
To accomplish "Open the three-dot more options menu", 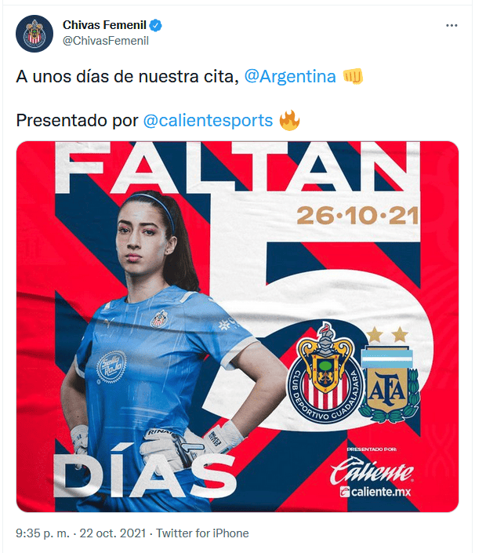I will [x=452, y=25].
